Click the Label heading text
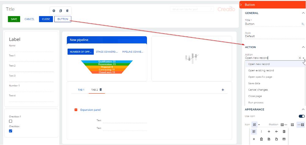Image resolution: width=306 pixels, height=145 pixels. (x=15, y=39)
